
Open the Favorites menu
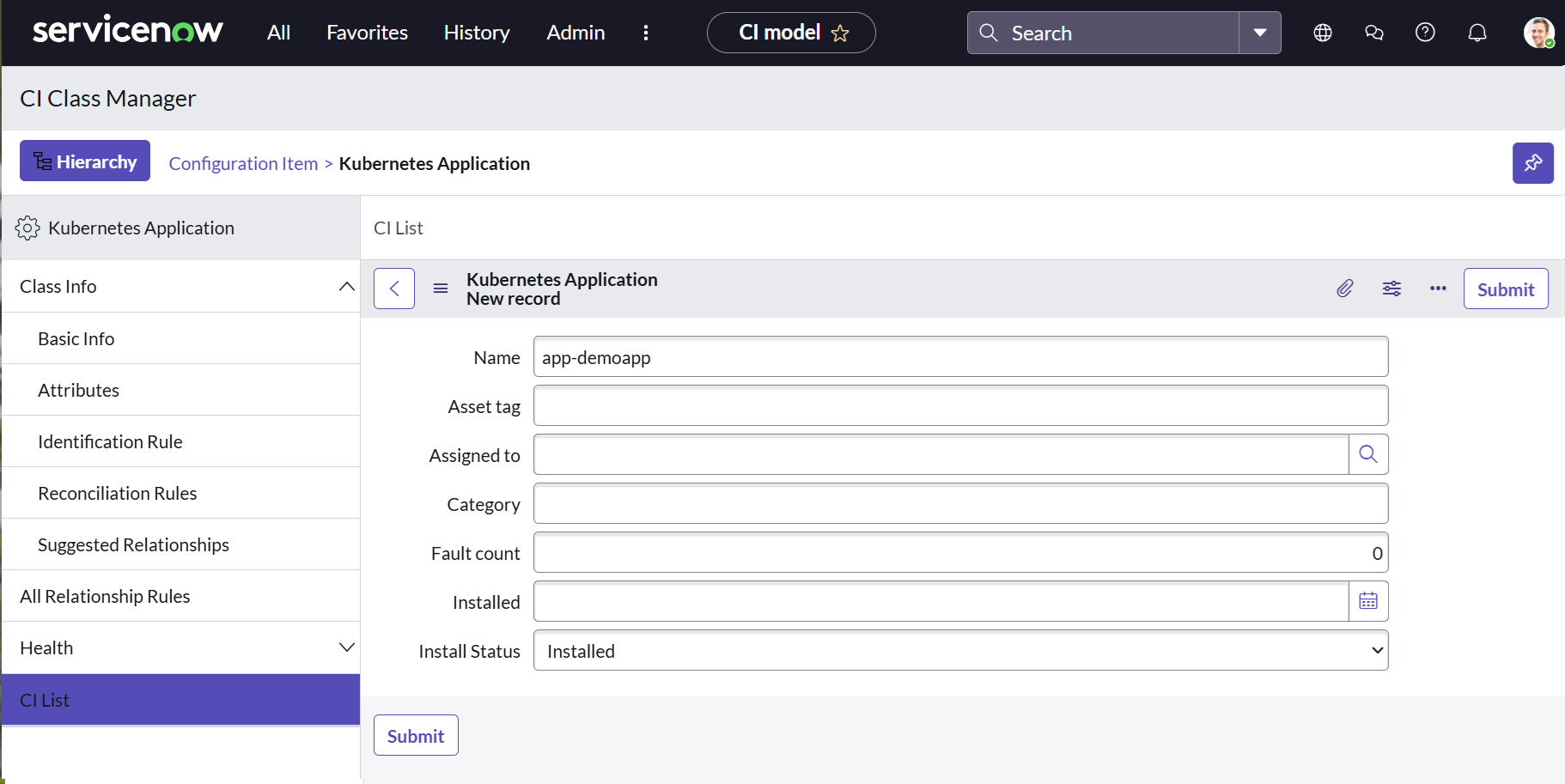tap(367, 33)
